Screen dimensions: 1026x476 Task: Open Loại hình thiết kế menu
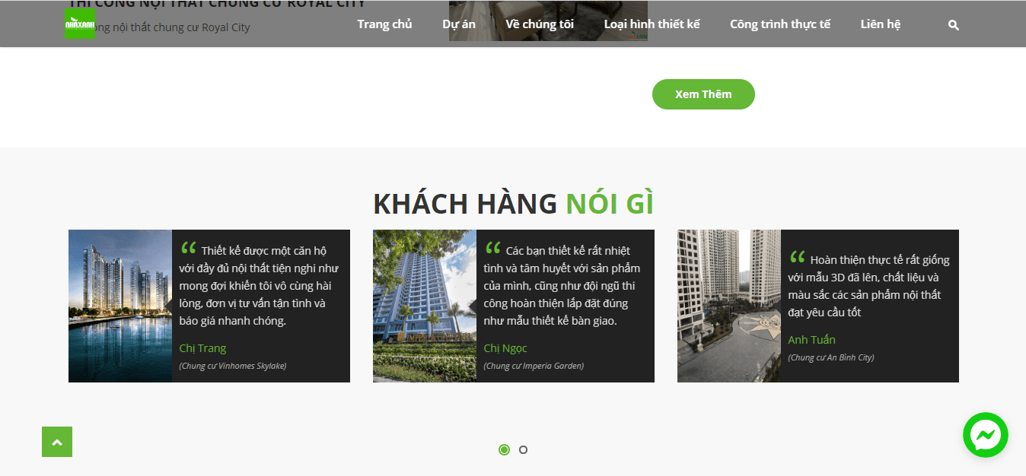pos(652,24)
